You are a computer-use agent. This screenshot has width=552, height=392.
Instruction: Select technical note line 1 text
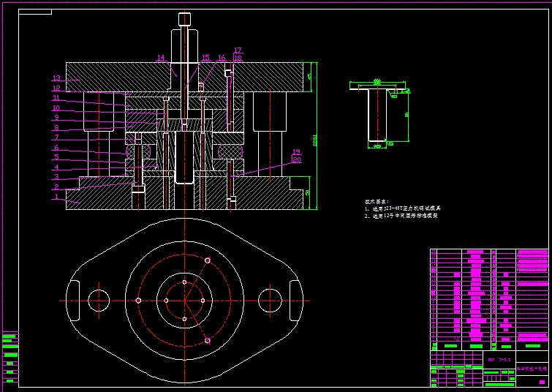(402, 208)
